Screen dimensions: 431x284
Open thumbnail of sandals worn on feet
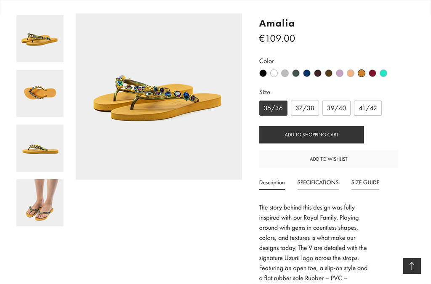[x=40, y=203]
